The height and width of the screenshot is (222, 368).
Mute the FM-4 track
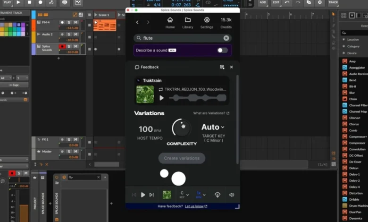click(75, 22)
